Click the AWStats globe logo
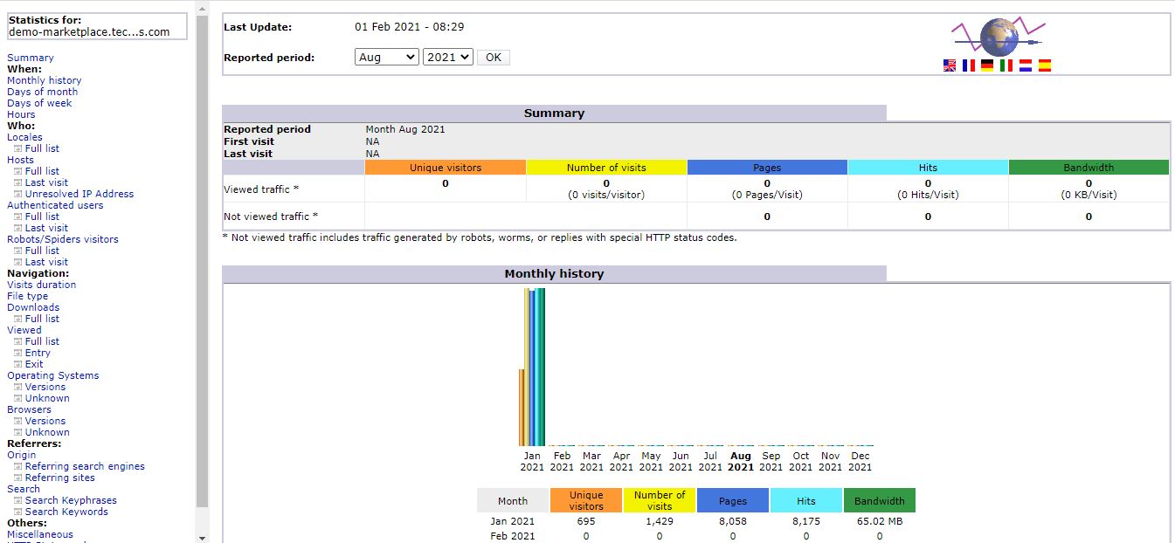 tap(998, 38)
